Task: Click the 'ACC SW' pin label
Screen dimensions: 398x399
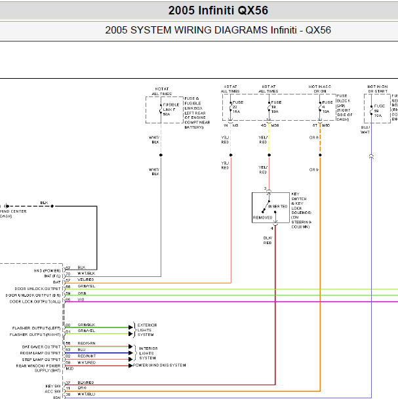Action: click(52, 391)
